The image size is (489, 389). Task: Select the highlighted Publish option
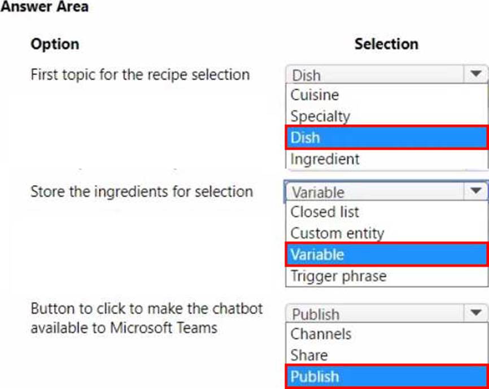point(386,377)
